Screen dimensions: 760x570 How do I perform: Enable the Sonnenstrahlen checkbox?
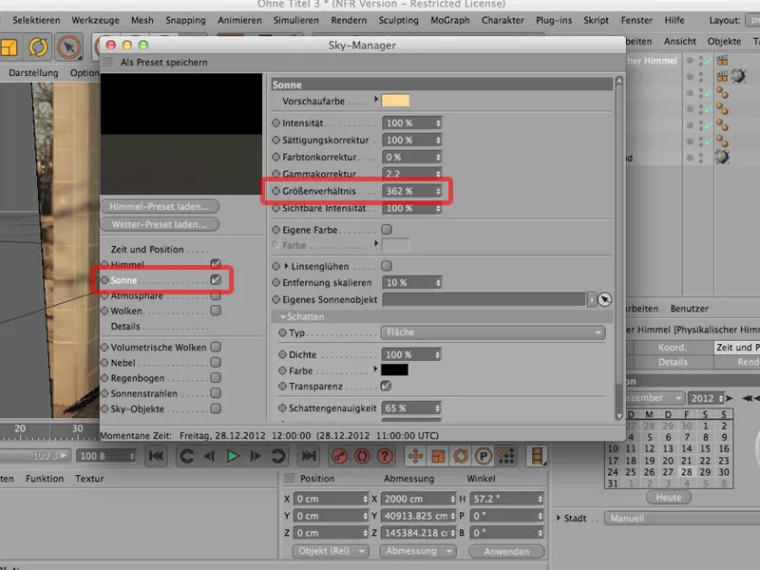pyautogui.click(x=216, y=393)
